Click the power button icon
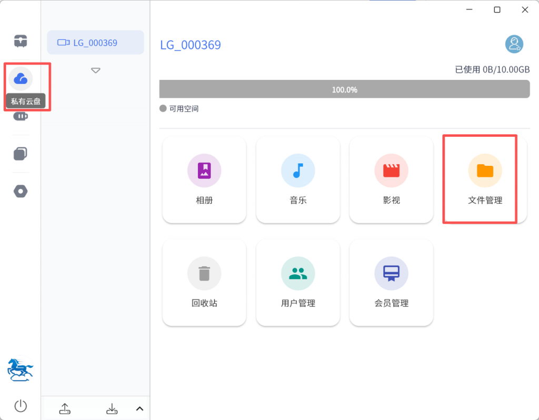This screenshot has width=539, height=420. tap(21, 406)
